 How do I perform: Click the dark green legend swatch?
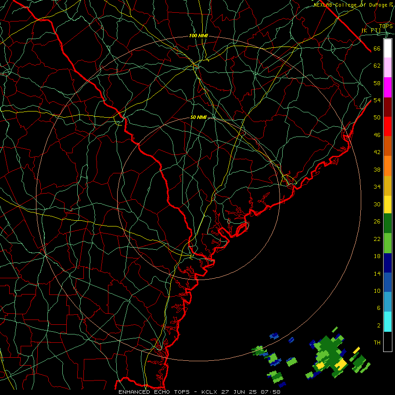point(388,223)
